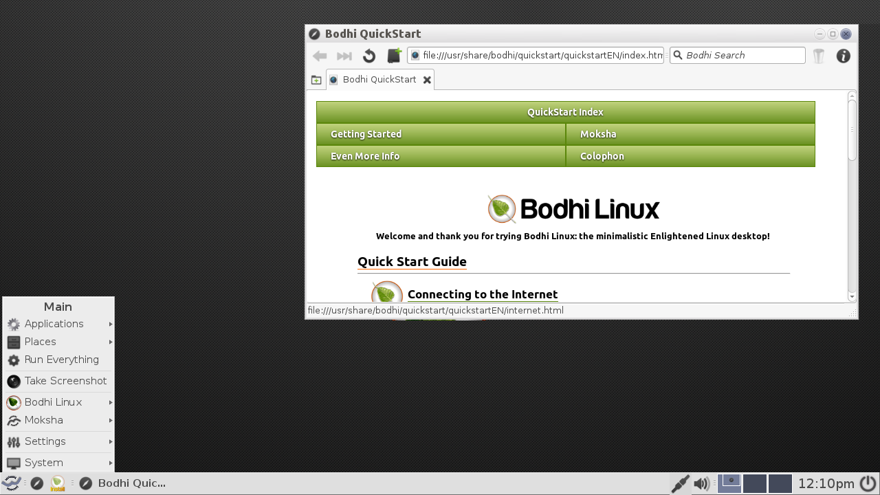880x495 pixels.
Task: Switch to Bodhi Quic... taskbar entry
Action: [x=123, y=483]
